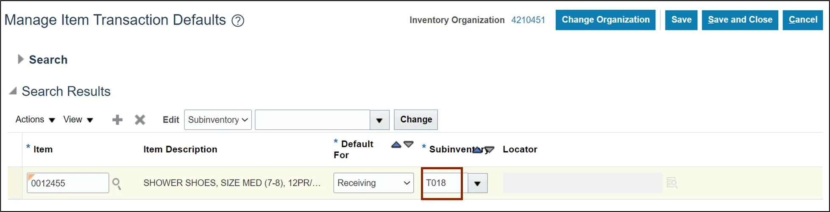Click the Change Organization button

click(606, 20)
